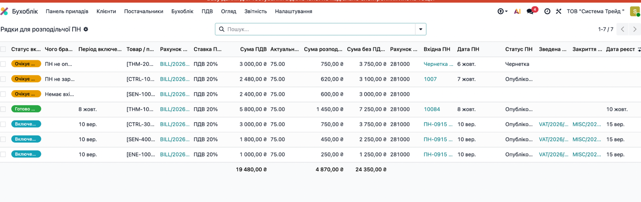Sort by the Сума ПДВ column
This screenshot has width=641, height=202.
point(253,49)
